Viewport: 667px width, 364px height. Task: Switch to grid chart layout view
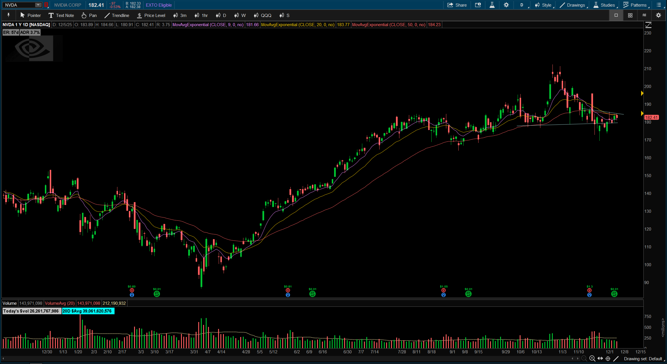point(630,15)
